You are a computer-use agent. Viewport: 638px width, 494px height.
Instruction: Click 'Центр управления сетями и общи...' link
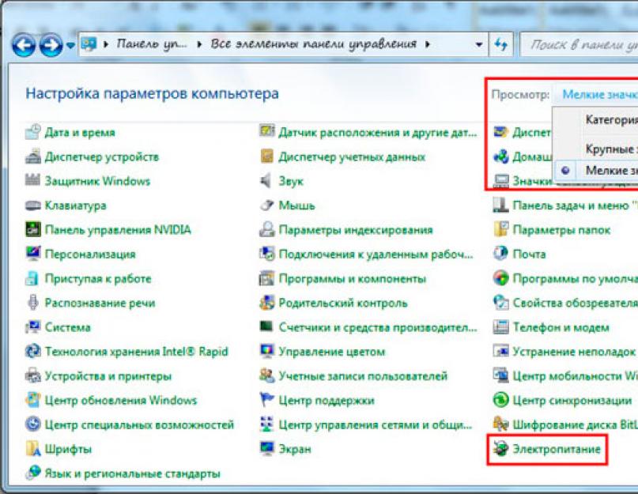376,424
